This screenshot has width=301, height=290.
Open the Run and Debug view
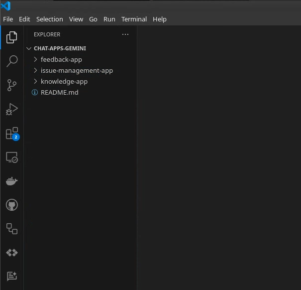(x=11, y=109)
